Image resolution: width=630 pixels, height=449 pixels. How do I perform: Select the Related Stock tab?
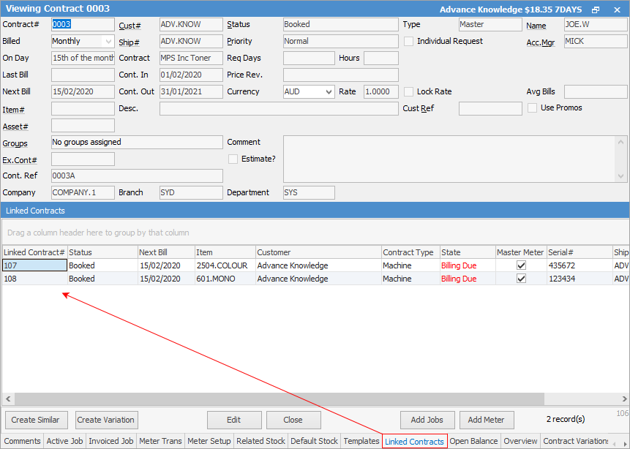260,441
